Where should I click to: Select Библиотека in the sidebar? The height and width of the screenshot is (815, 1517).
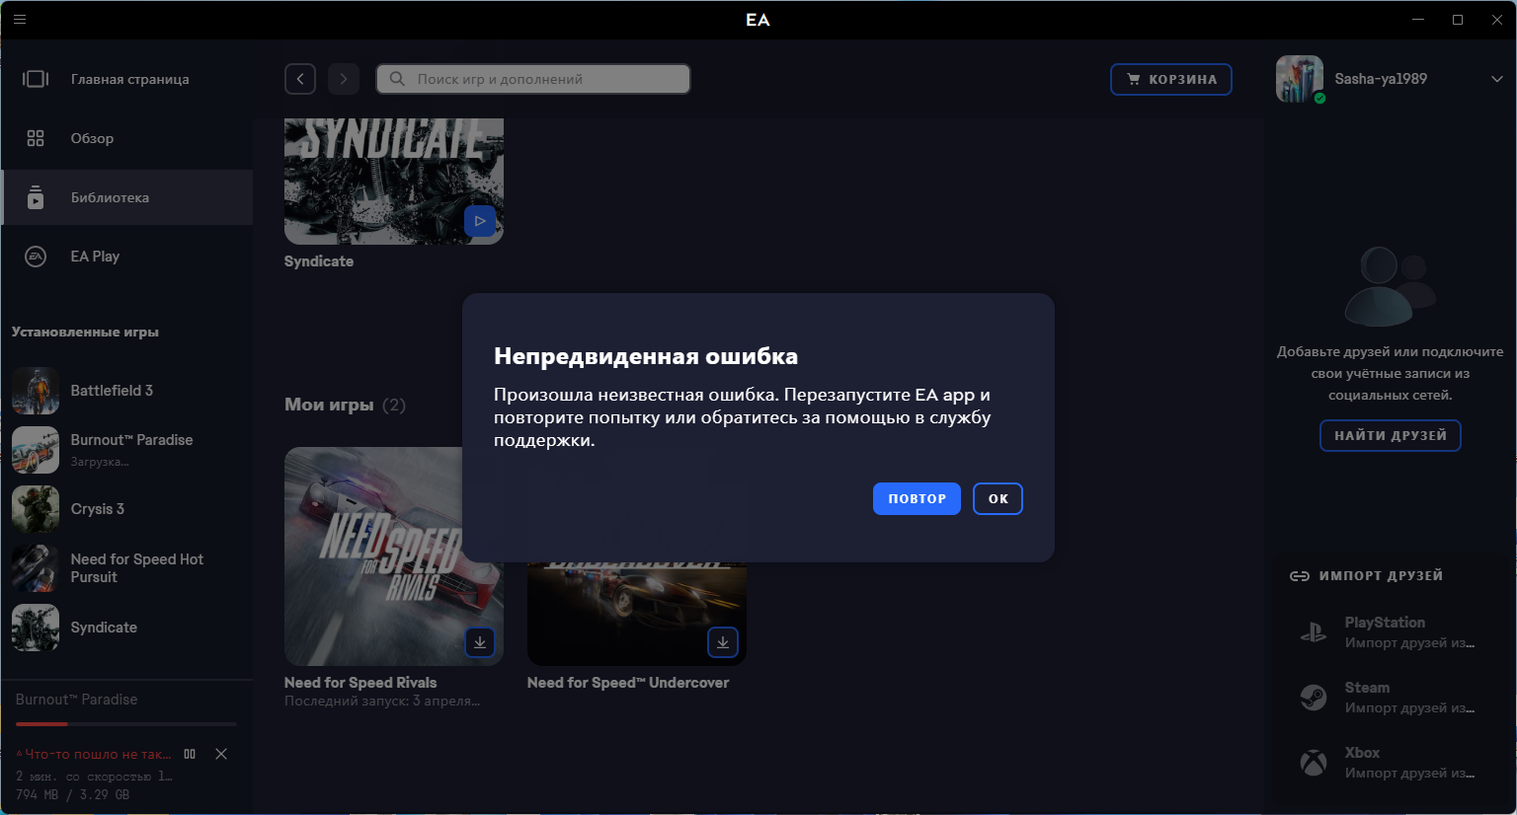[126, 197]
